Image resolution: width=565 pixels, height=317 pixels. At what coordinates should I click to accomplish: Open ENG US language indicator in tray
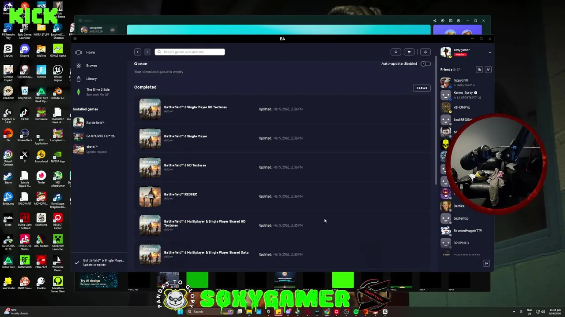coord(530,312)
